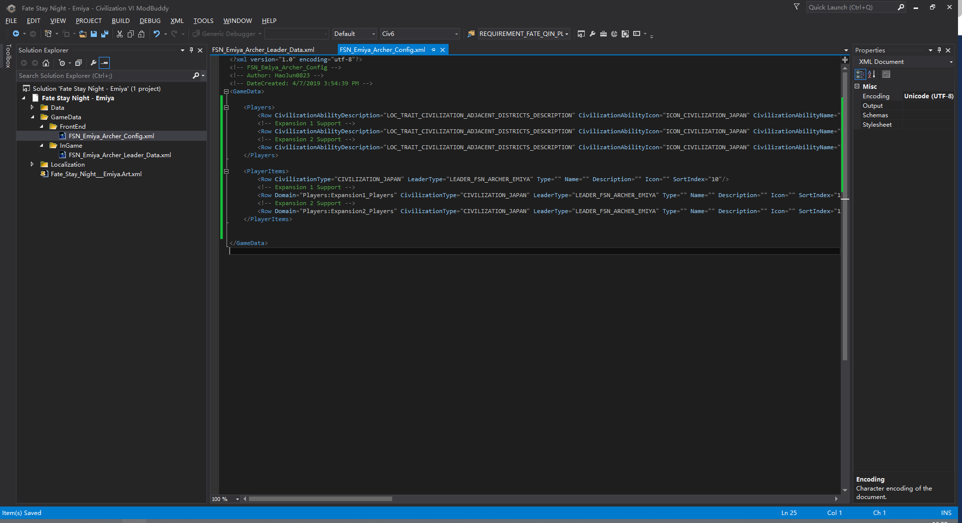
Task: Open the XML menu
Action: click(x=177, y=21)
